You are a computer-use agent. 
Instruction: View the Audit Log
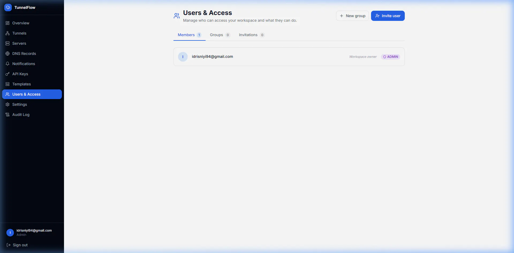click(32, 115)
